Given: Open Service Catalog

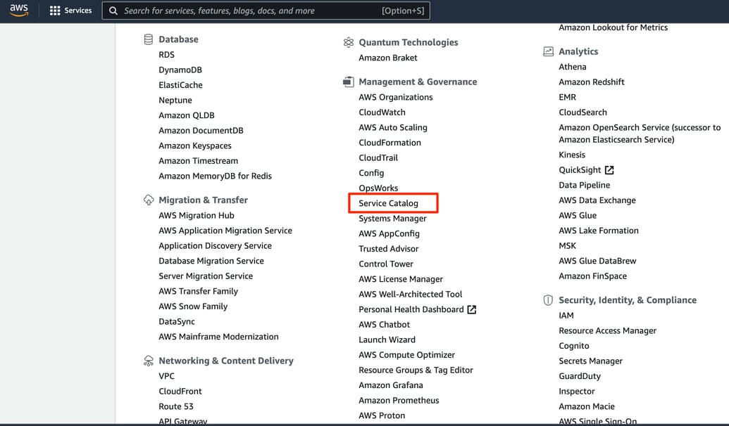Looking at the screenshot, I should 393,202.
